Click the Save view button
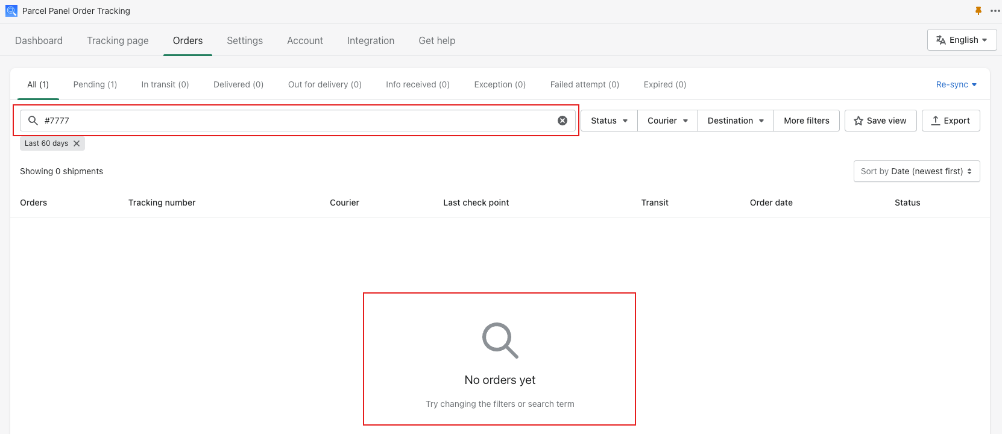 click(880, 121)
